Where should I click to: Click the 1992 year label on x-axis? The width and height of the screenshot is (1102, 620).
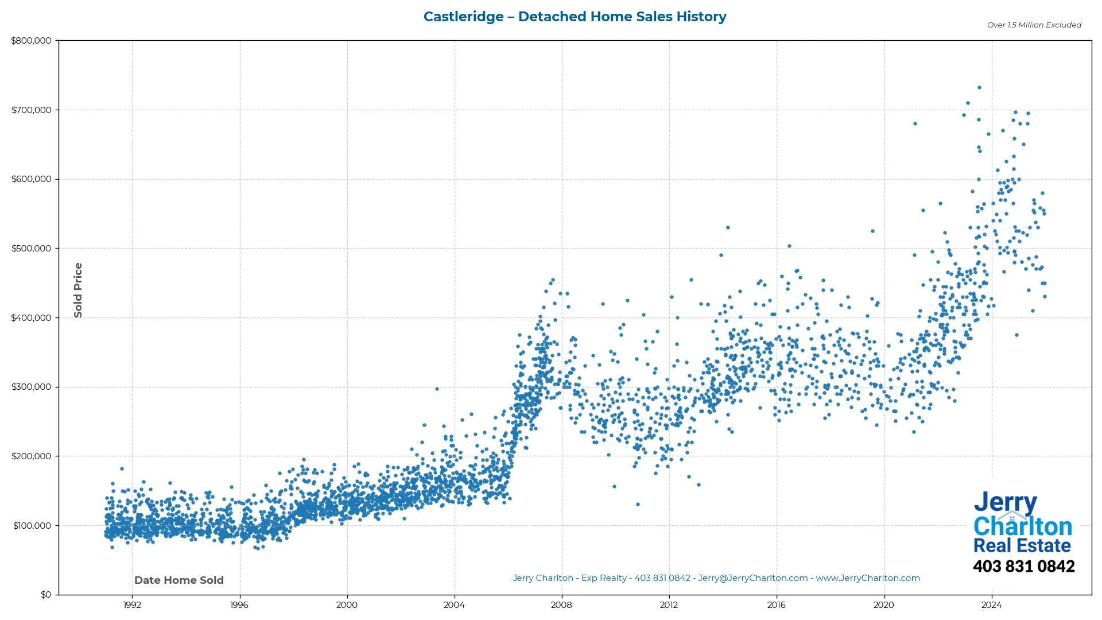[x=131, y=604]
